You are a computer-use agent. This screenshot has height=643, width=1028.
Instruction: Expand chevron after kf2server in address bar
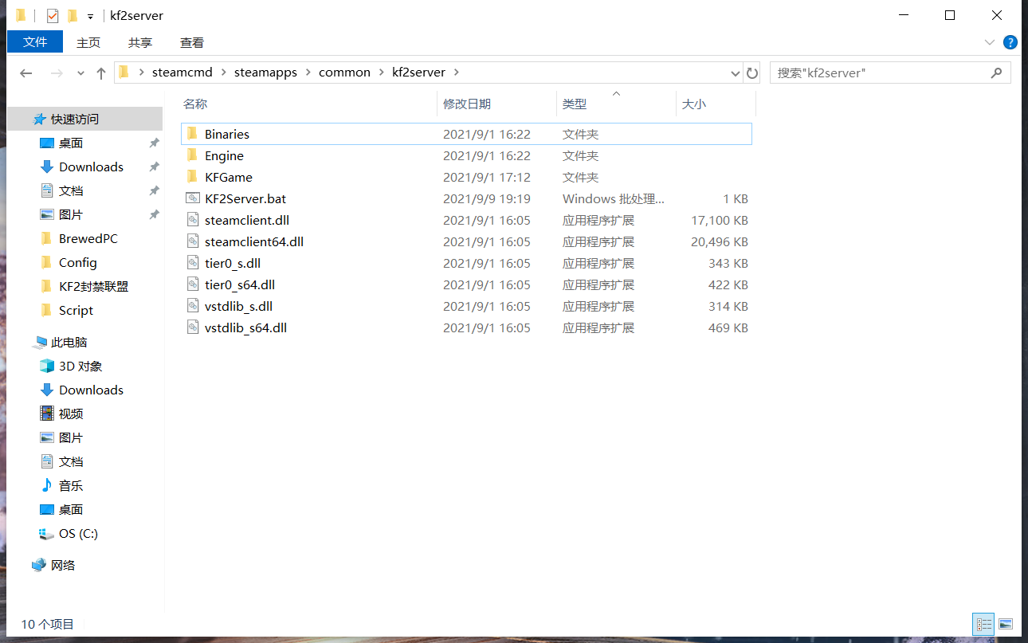click(457, 72)
